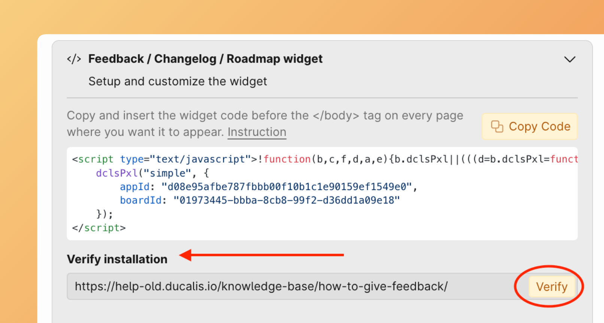Click the Feedback / Changelog / Roadmap widget heading

tap(205, 59)
